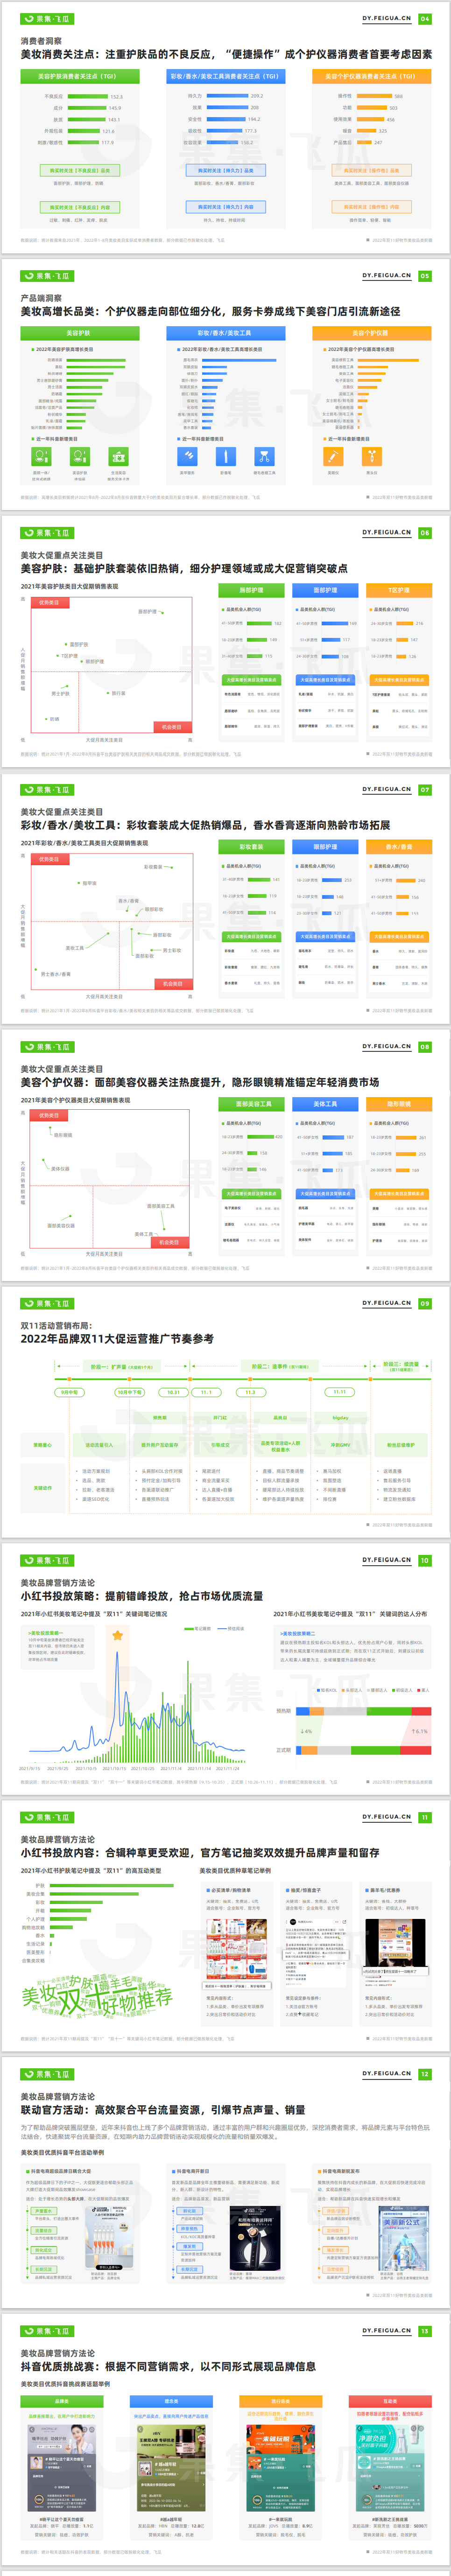Click the 果集·飞瓜 logo on page 05
Image resolution: width=451 pixels, height=2576 pixels.
click(x=47, y=276)
